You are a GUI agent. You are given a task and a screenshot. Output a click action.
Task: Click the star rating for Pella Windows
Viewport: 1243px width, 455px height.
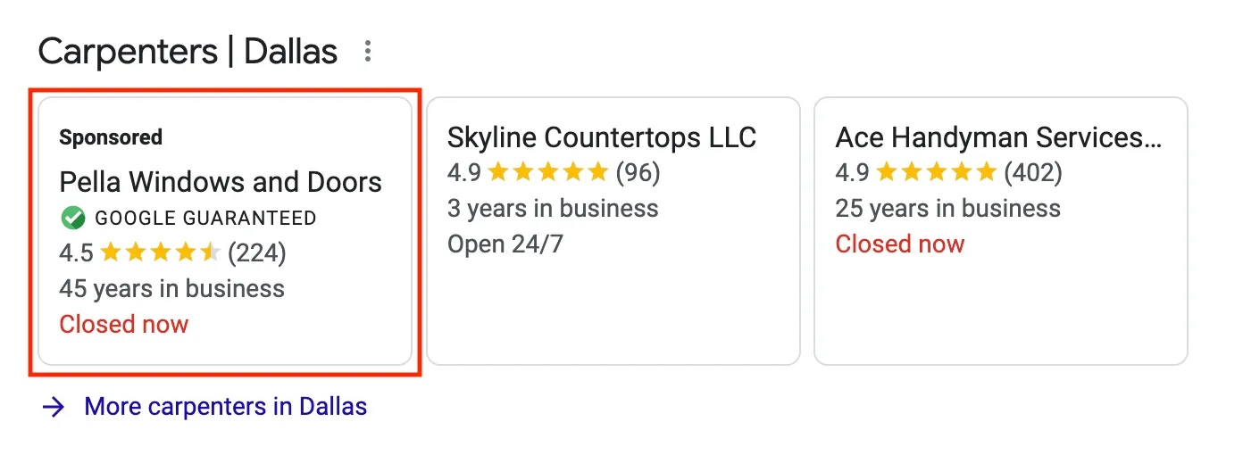(160, 253)
